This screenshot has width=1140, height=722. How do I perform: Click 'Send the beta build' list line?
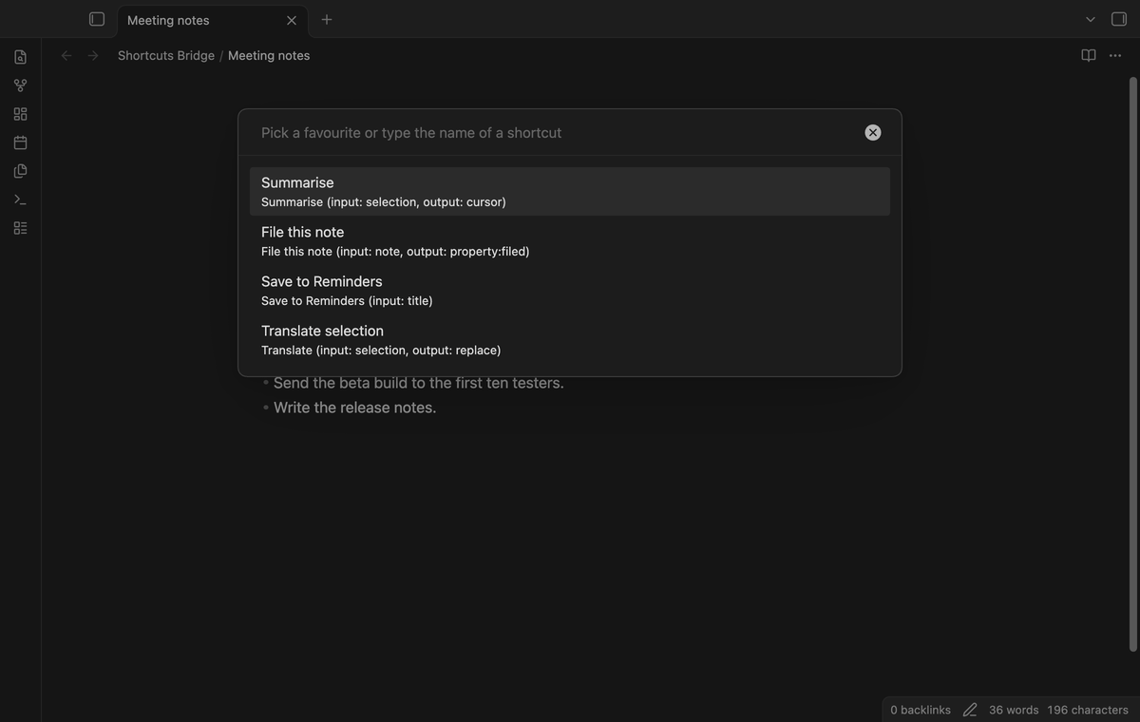(419, 383)
